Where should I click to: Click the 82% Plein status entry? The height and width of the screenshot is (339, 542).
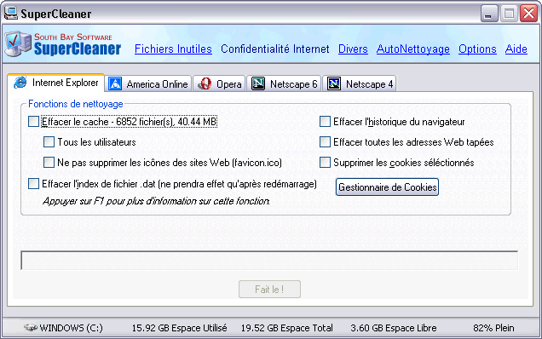(493, 328)
